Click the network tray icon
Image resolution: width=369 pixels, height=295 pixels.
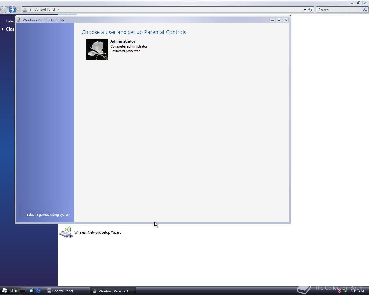345,291
